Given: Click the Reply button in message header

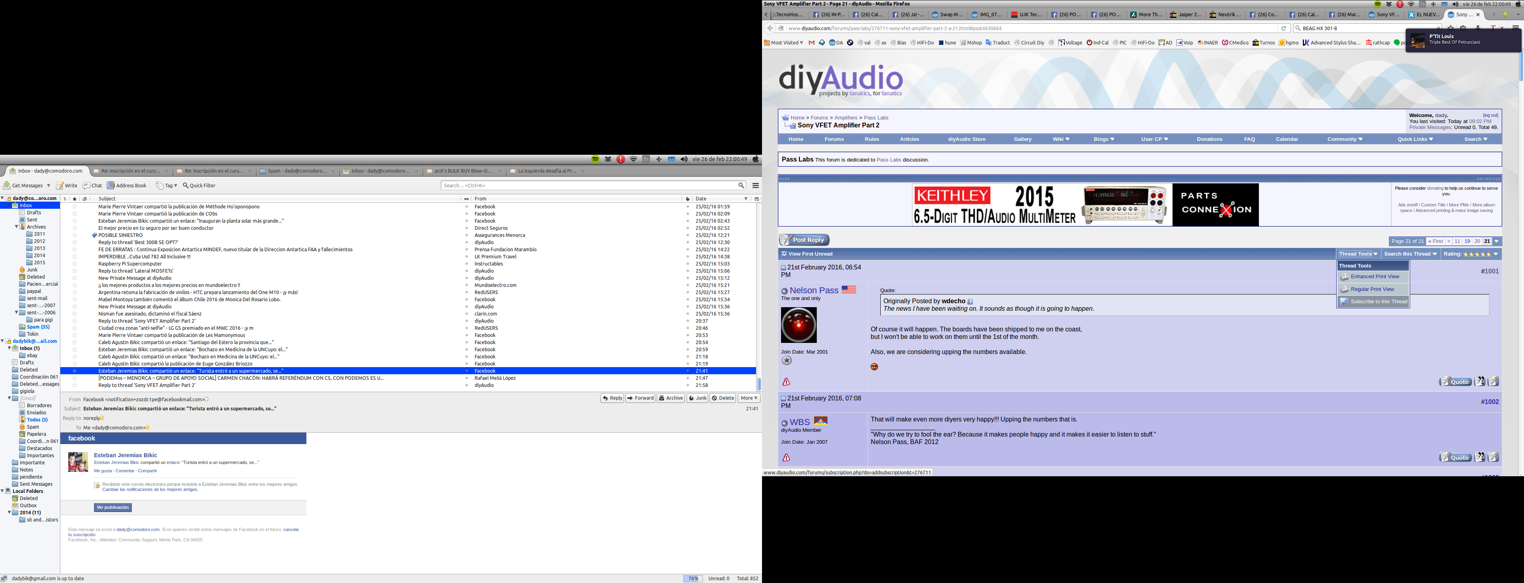Looking at the screenshot, I should (612, 398).
